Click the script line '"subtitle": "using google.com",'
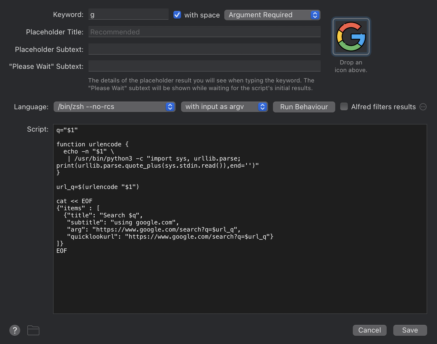 [x=123, y=222]
